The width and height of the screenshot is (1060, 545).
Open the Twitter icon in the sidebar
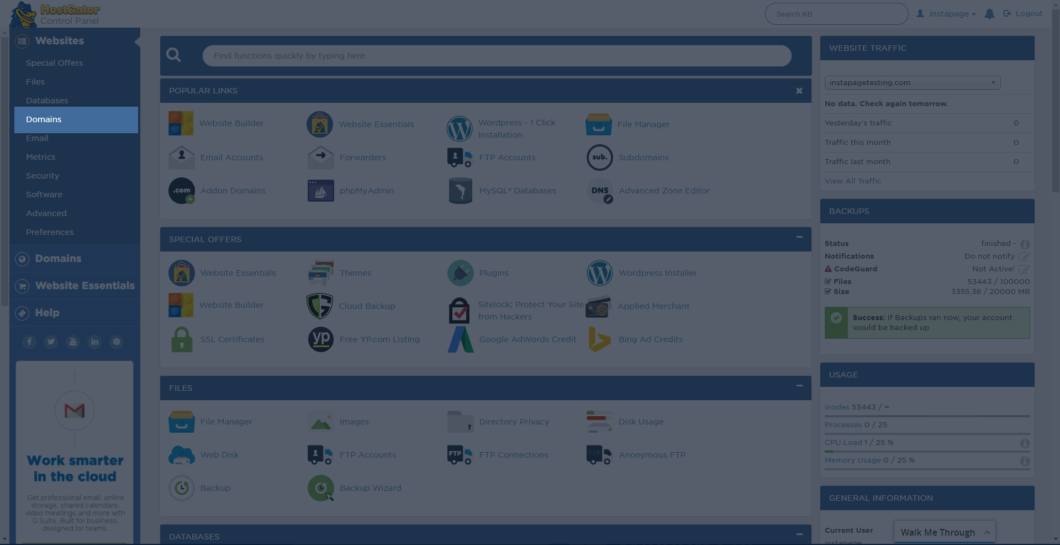pyautogui.click(x=51, y=342)
